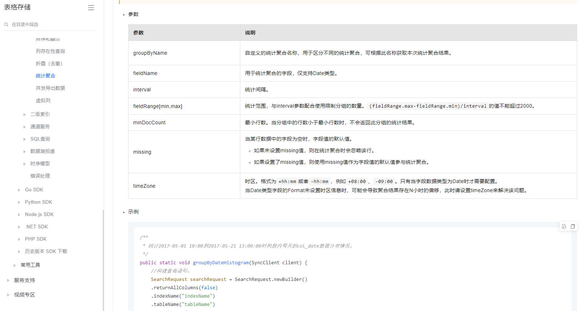Click the 表格存储 sidebar title

coord(17,7)
